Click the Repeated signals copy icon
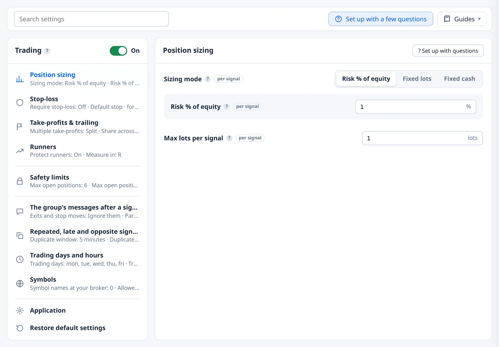This screenshot has height=347, width=499. pos(20,235)
